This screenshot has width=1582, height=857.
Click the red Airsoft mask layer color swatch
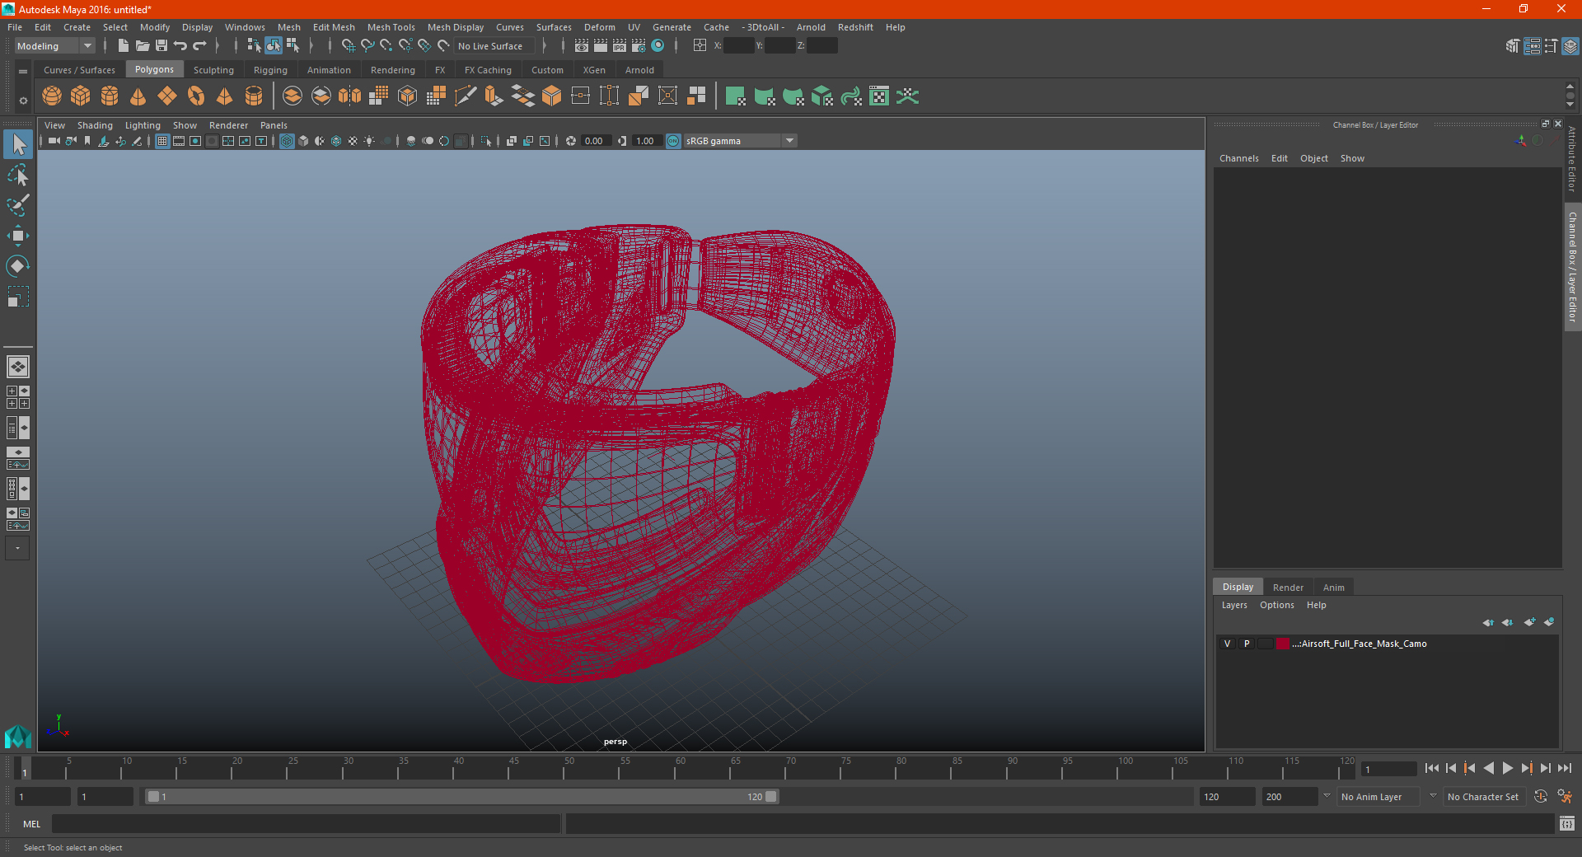pos(1283,644)
